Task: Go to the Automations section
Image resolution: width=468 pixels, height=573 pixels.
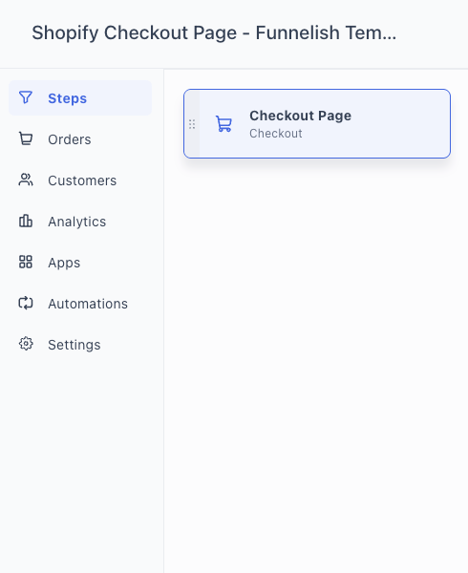Action: click(x=80, y=304)
